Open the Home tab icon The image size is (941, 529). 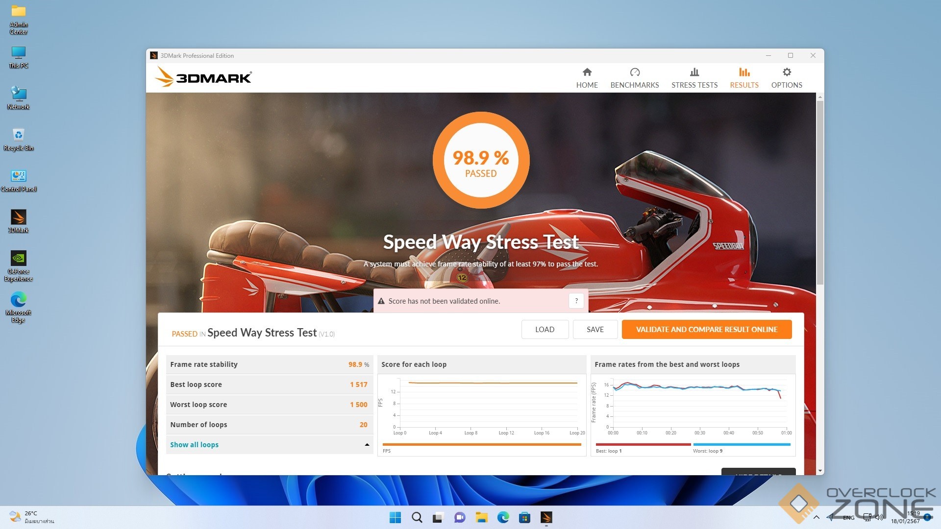[x=587, y=72]
